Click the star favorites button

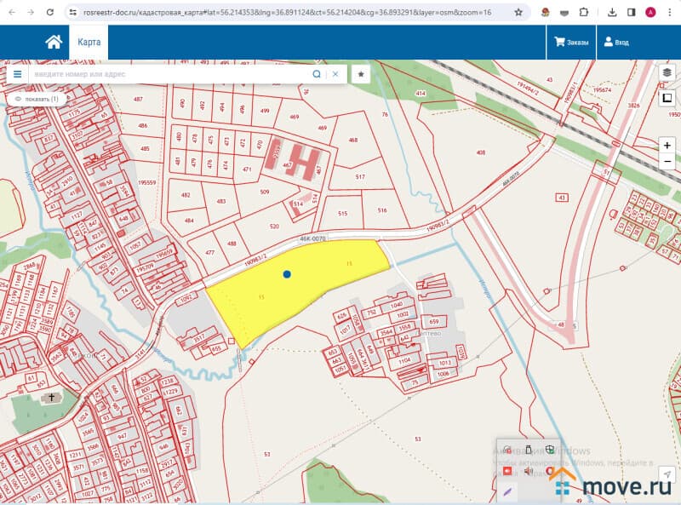(361, 74)
